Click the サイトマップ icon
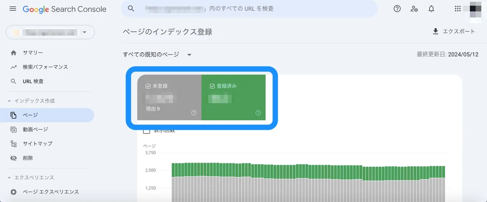The width and height of the screenshot is (487, 202). 14,144
